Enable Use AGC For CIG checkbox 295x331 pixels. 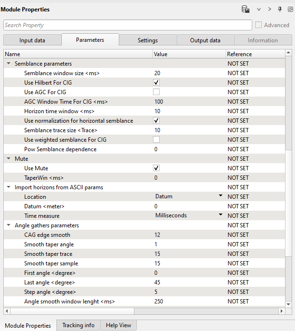click(x=156, y=92)
